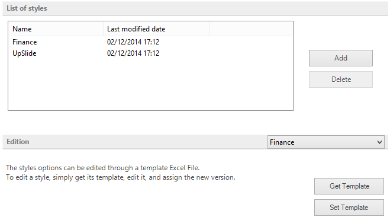This screenshot has width=390, height=220.
Task: Click the Get Template button
Action: [349, 186]
